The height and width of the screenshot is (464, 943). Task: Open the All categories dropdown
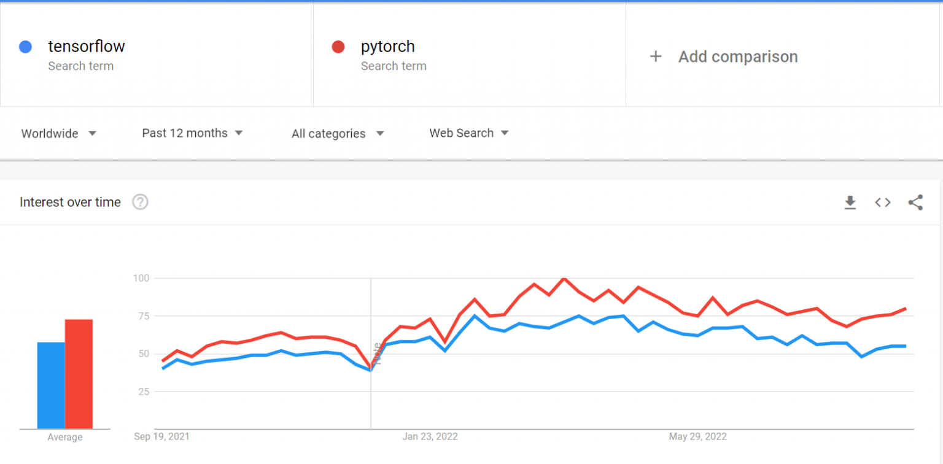[336, 133]
